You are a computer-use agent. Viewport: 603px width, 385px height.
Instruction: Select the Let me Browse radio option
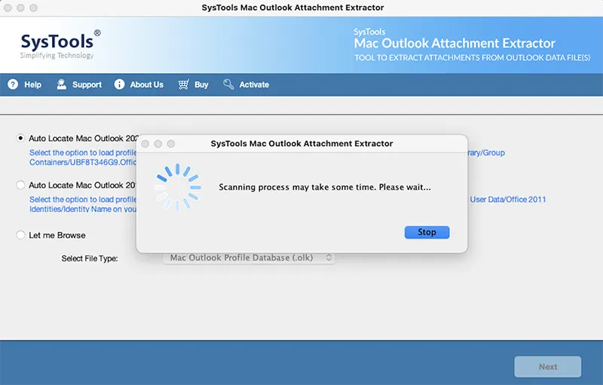coord(20,235)
